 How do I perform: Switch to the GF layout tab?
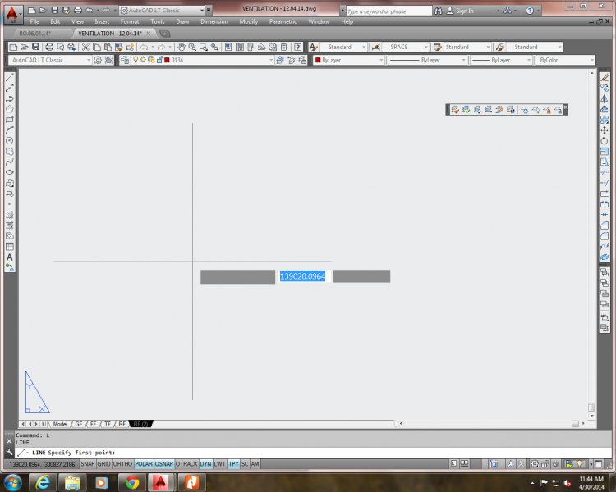(79, 424)
